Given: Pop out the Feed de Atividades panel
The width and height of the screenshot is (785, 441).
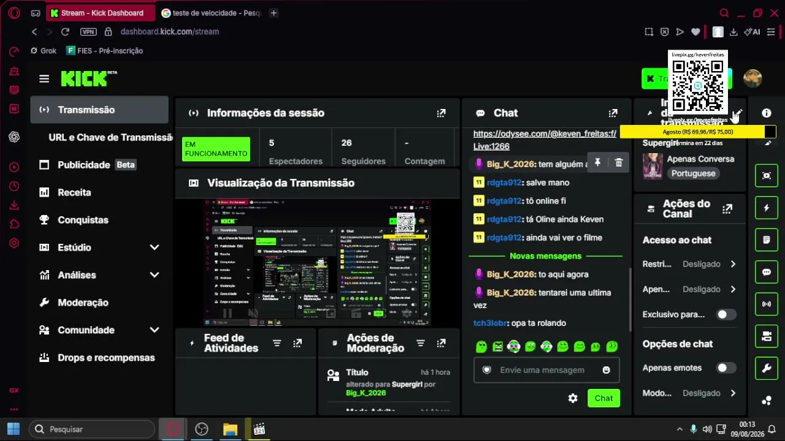Looking at the screenshot, I should coord(297,344).
